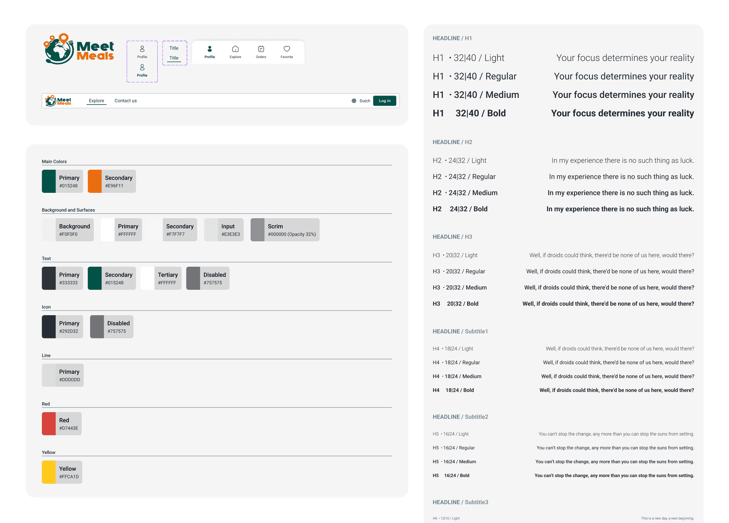Open Contact us in the navbar

click(125, 101)
